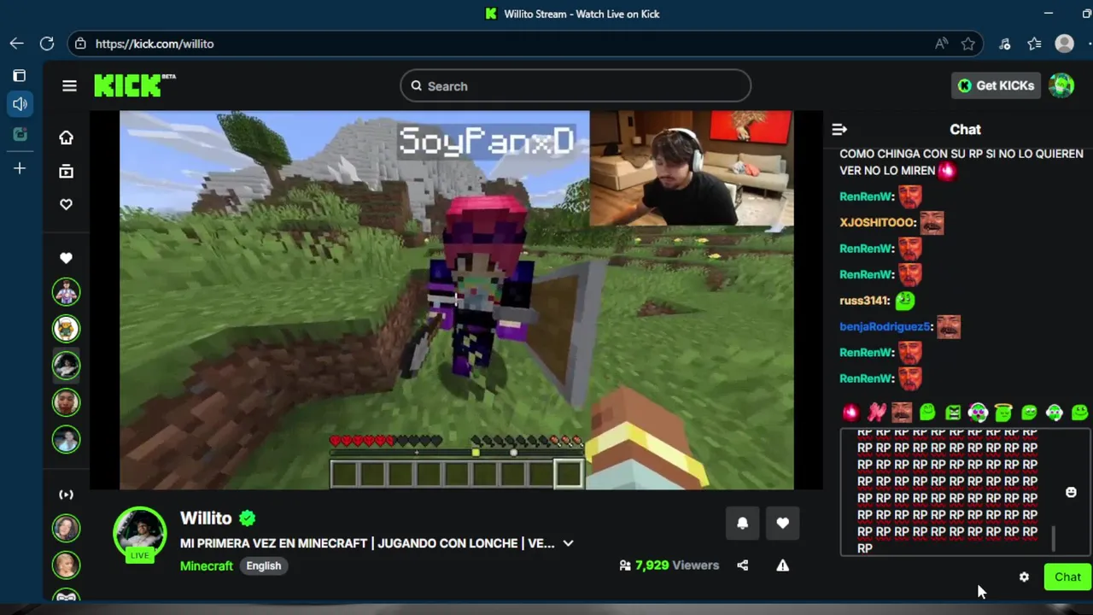Open chat settings gear icon
This screenshot has height=615, width=1093.
[x=1024, y=577]
